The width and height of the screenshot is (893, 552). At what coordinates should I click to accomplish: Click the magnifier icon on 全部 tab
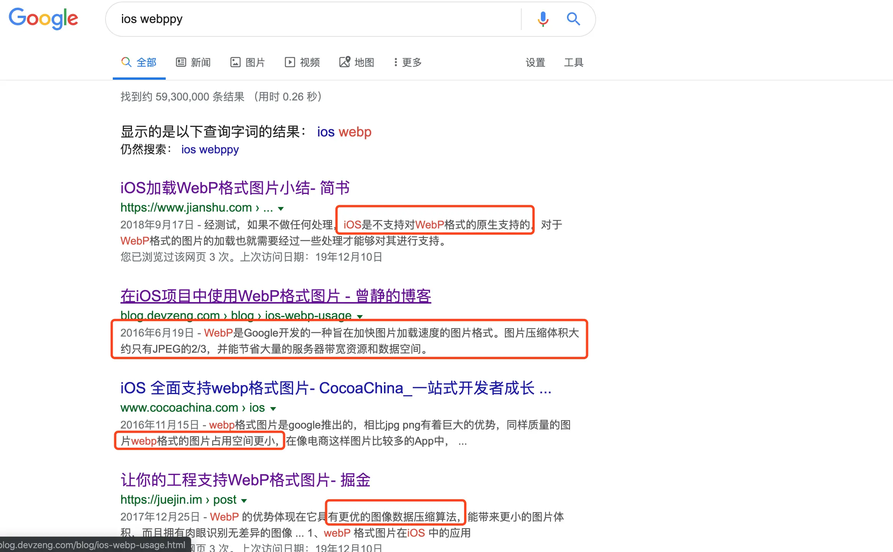click(x=126, y=62)
